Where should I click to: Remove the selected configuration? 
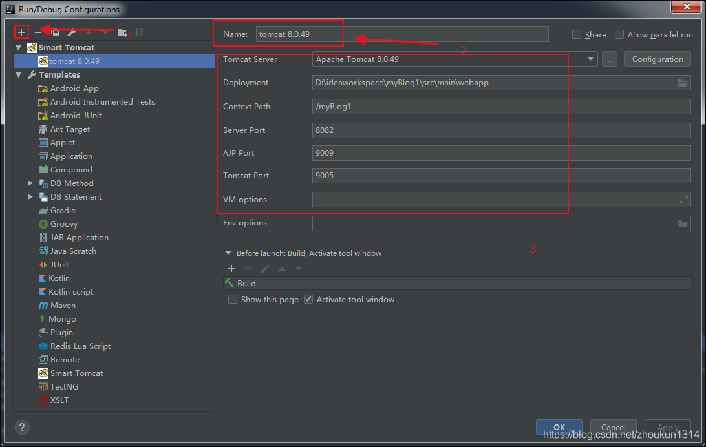[37, 32]
